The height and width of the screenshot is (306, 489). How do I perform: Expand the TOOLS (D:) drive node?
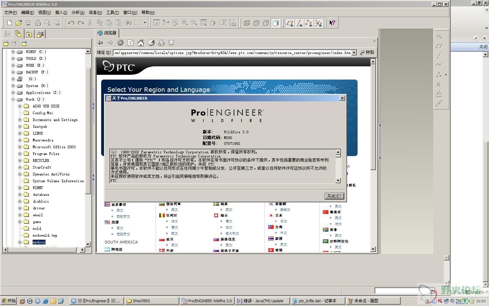[x=13, y=58]
